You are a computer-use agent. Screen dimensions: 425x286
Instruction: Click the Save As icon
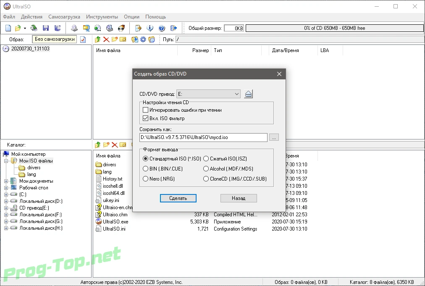(x=58, y=28)
